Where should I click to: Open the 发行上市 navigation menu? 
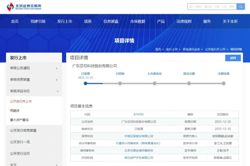coord(64,21)
